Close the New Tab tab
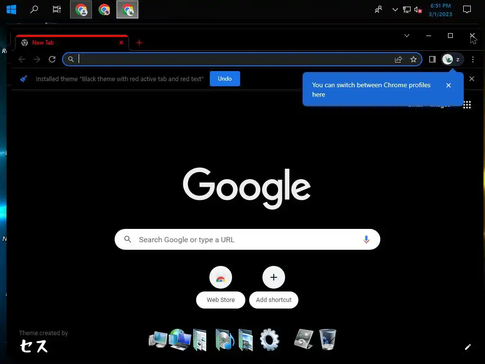The height and width of the screenshot is (364, 485). click(x=121, y=43)
